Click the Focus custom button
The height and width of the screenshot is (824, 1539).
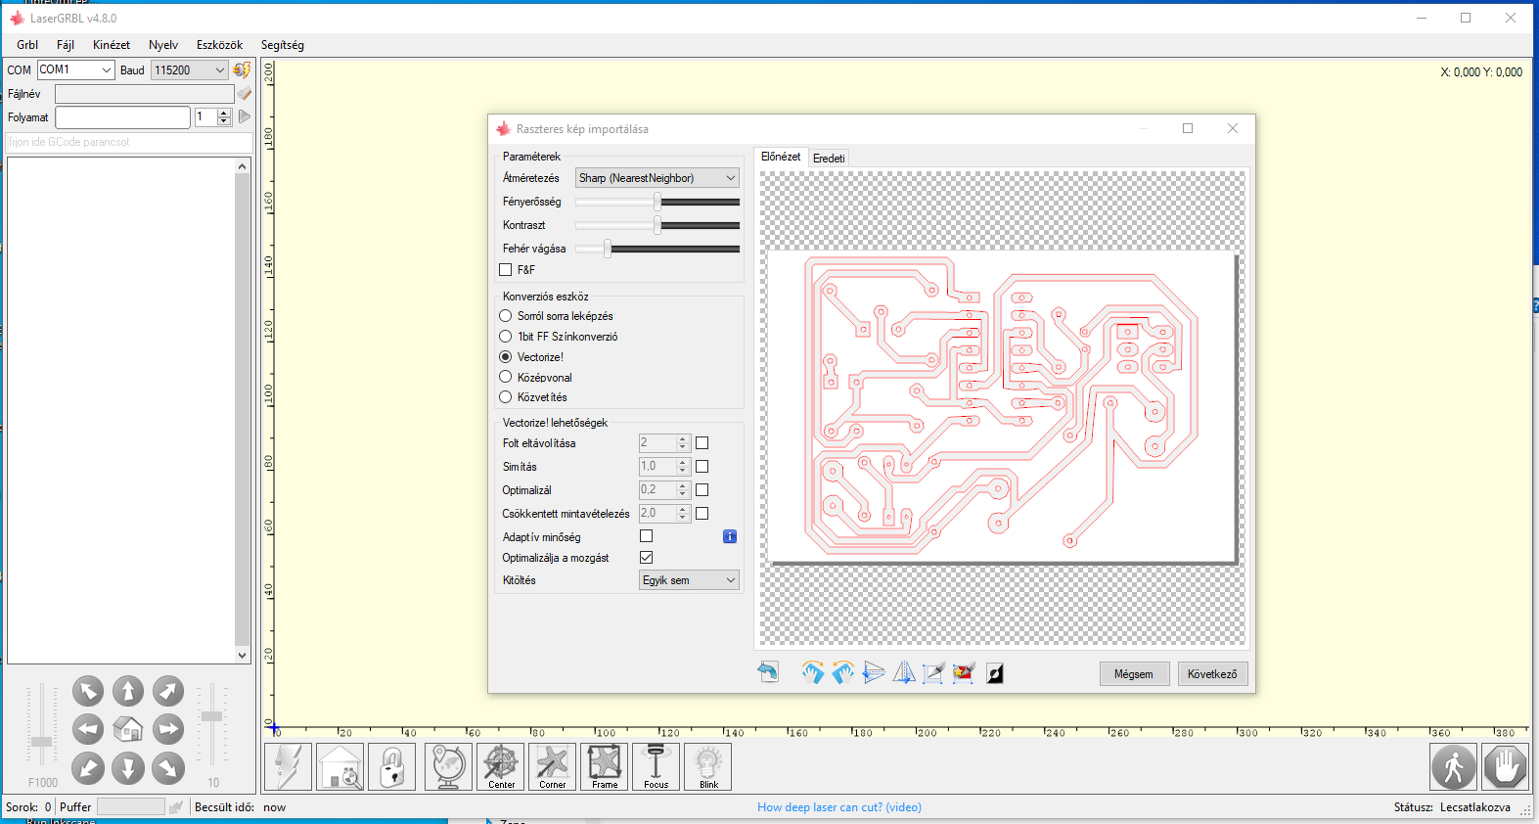(656, 766)
